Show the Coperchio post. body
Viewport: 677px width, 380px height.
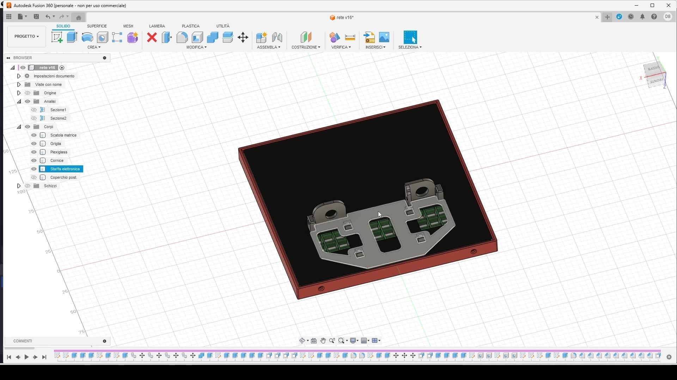pyautogui.click(x=34, y=177)
